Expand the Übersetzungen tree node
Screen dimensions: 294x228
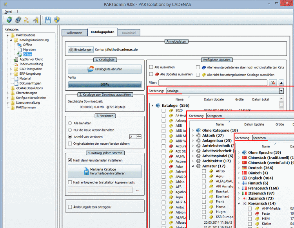point(7,93)
